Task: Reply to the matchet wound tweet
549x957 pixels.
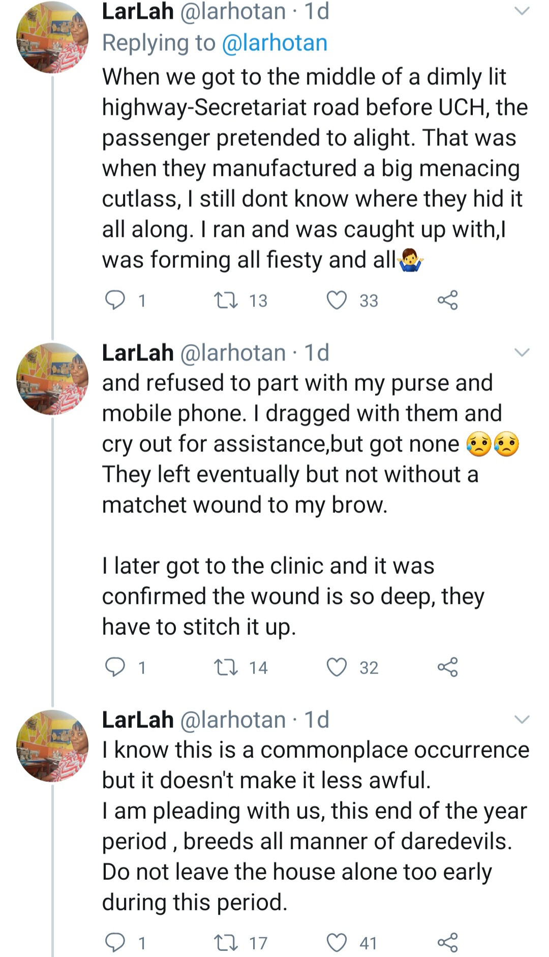Action: click(115, 667)
